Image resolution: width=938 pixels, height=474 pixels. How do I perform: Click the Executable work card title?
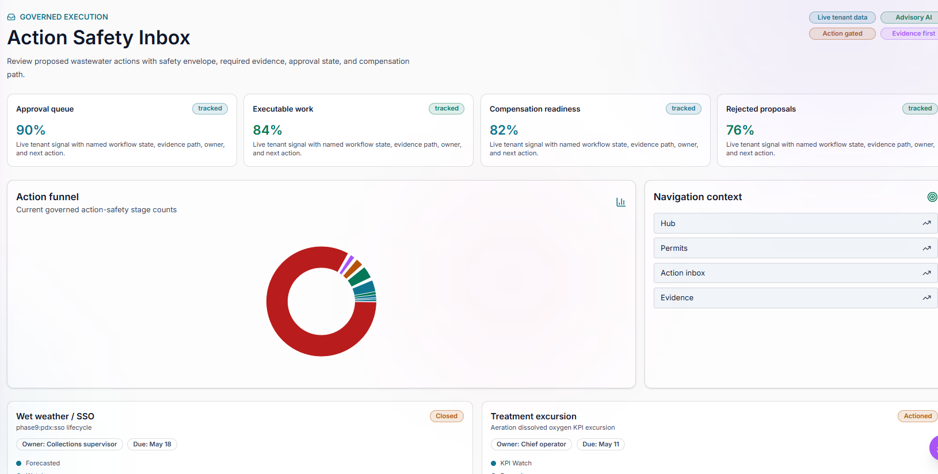click(283, 109)
